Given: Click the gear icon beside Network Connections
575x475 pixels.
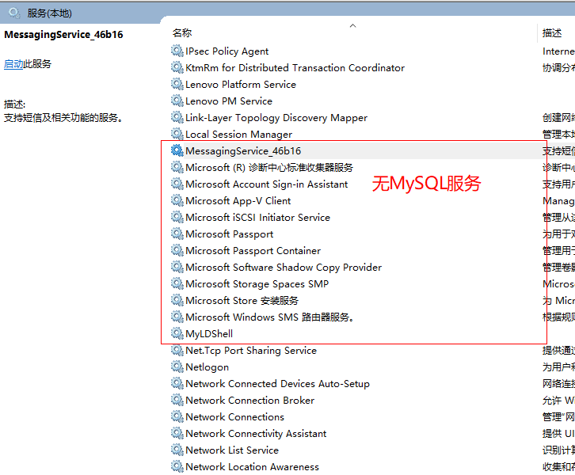Looking at the screenshot, I should tap(177, 417).
